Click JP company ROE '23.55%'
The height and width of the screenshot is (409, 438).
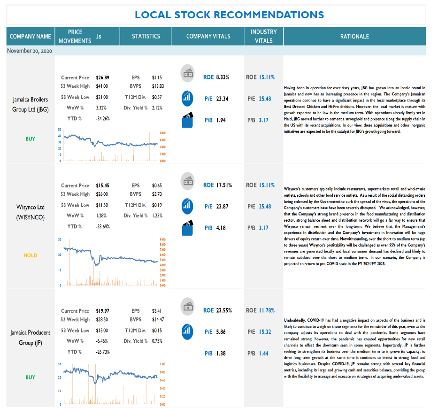tap(224, 310)
